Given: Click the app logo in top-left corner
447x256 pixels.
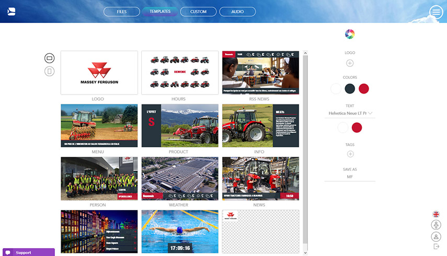Looking at the screenshot, I should click(x=12, y=11).
